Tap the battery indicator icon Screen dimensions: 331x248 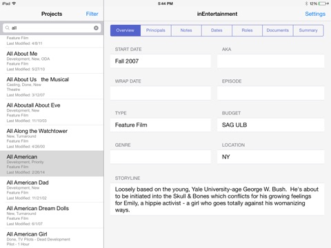point(323,3)
